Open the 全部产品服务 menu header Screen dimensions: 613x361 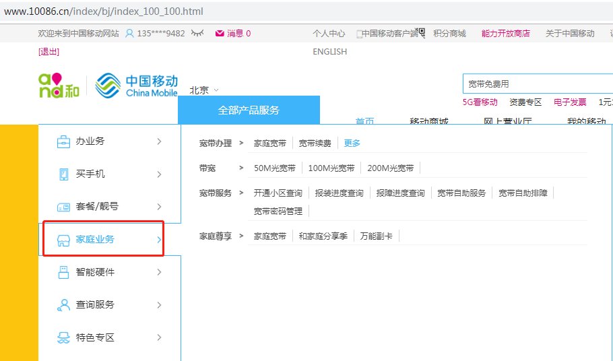pos(249,110)
